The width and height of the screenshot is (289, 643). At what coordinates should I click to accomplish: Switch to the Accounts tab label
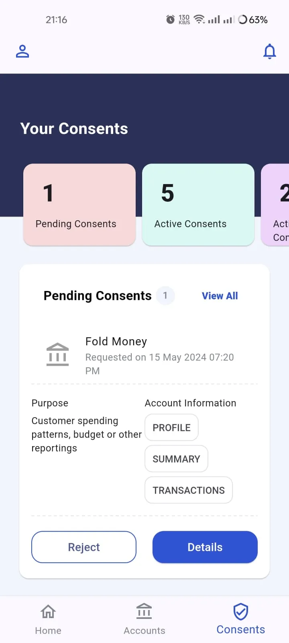coord(144,631)
